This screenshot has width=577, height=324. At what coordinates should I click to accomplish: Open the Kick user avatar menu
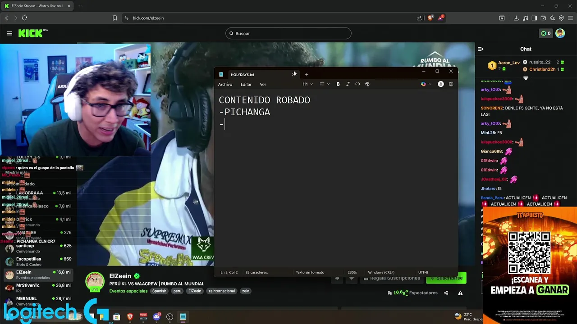click(560, 33)
